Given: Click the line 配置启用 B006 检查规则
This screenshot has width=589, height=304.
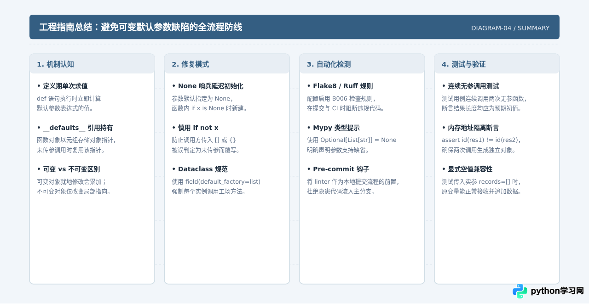Looking at the screenshot, I should point(341,98).
